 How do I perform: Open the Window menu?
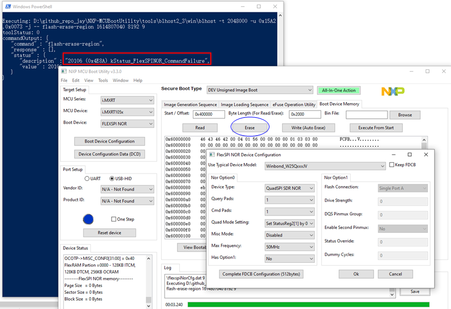click(x=121, y=80)
